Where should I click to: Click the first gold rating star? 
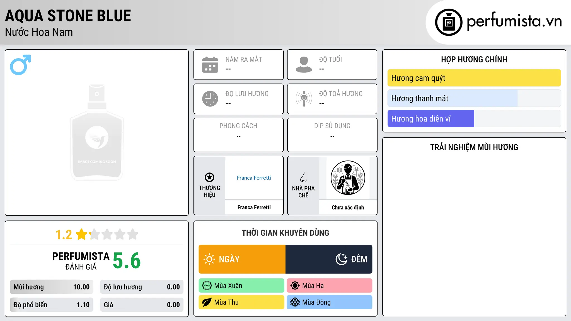(x=82, y=234)
